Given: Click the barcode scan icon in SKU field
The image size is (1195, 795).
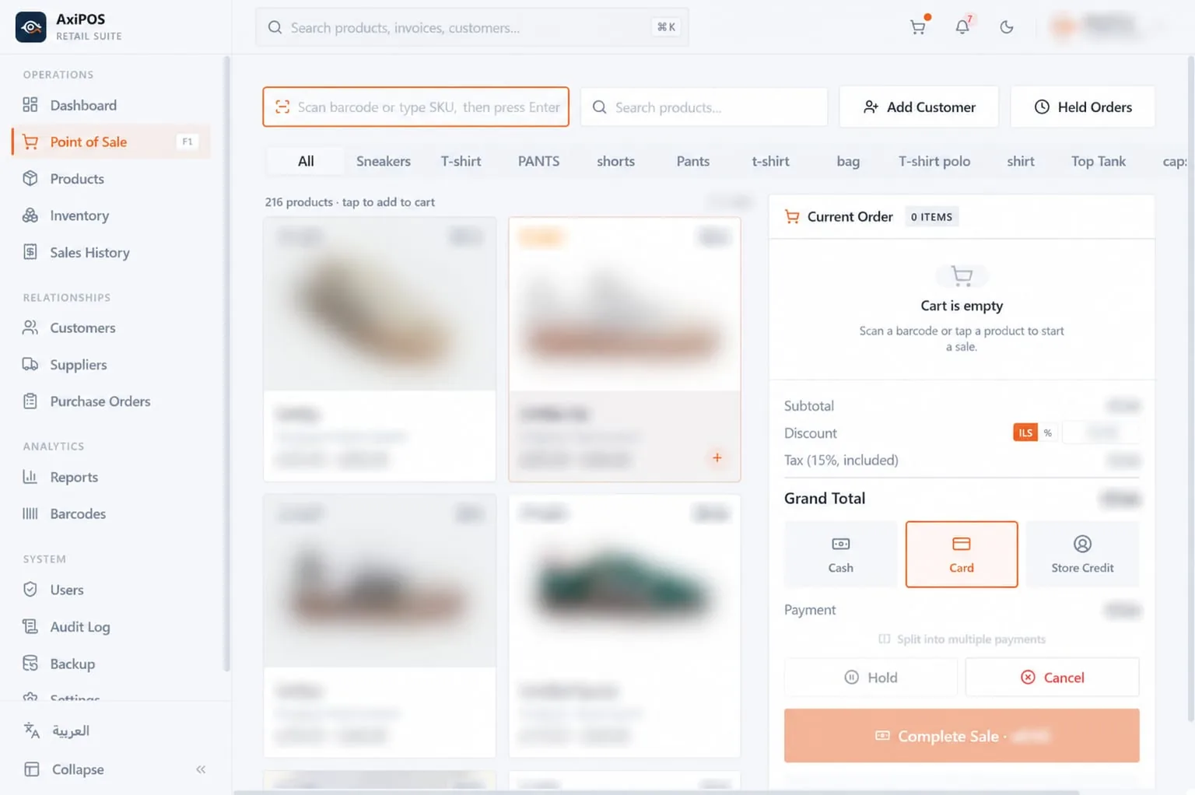Looking at the screenshot, I should click(x=282, y=107).
